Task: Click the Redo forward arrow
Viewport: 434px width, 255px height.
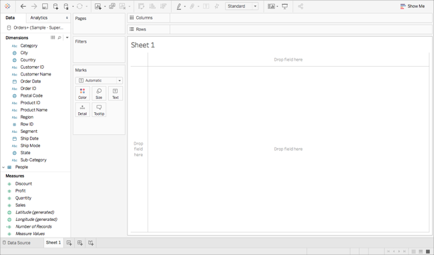Action: click(34, 7)
